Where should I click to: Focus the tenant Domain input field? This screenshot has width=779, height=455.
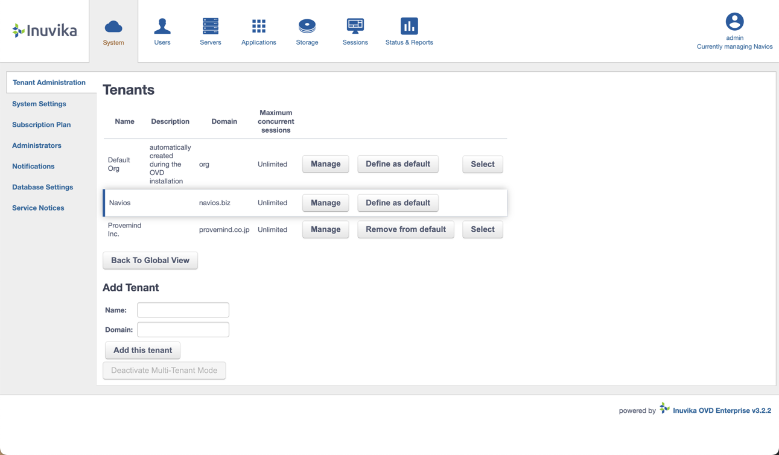point(183,329)
